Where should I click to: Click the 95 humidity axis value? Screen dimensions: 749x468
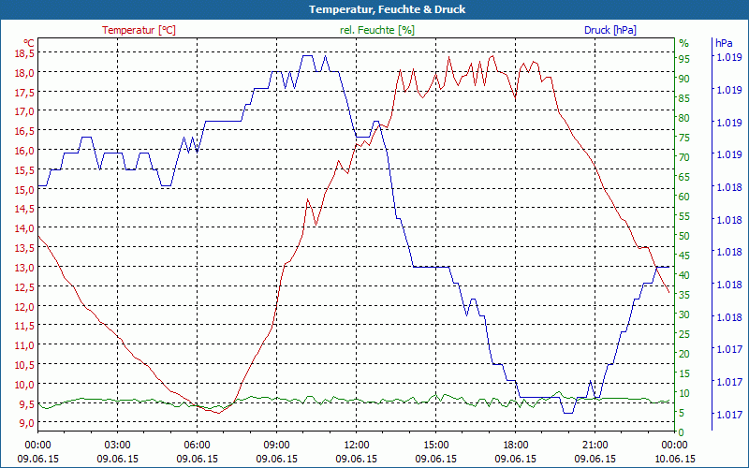[684, 59]
